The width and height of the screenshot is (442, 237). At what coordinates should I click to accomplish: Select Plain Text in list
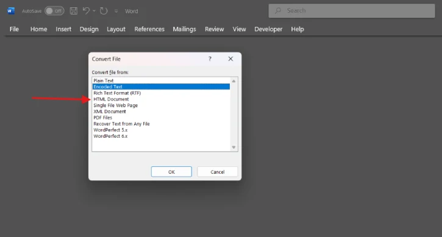pos(161,80)
